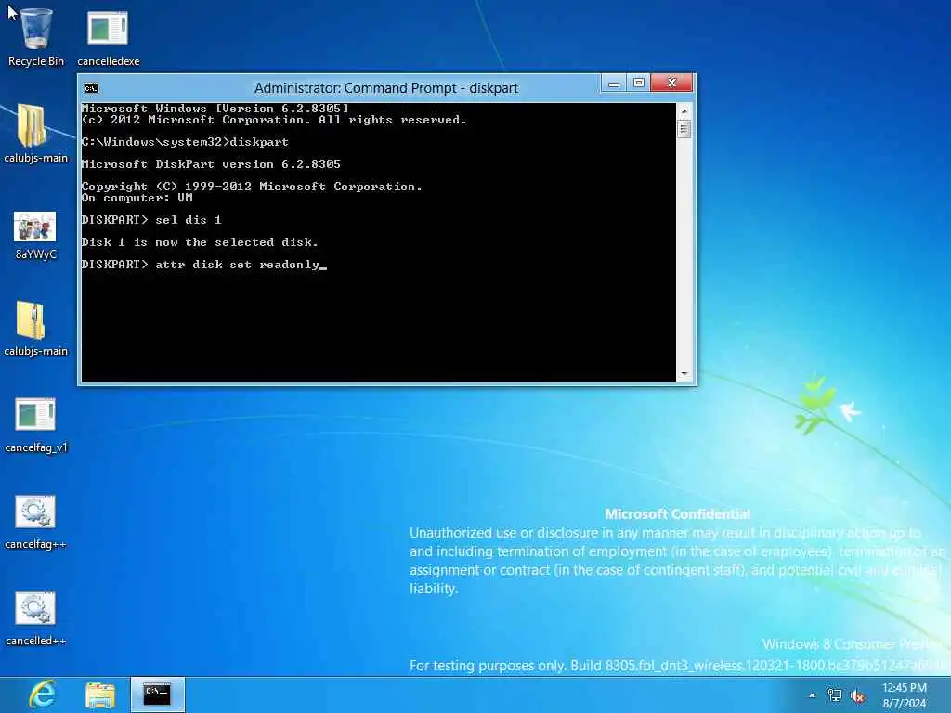The height and width of the screenshot is (713, 951).
Task: Click 'Microsoft DiskPart version 6.2.8305' text
Action: [x=211, y=164]
